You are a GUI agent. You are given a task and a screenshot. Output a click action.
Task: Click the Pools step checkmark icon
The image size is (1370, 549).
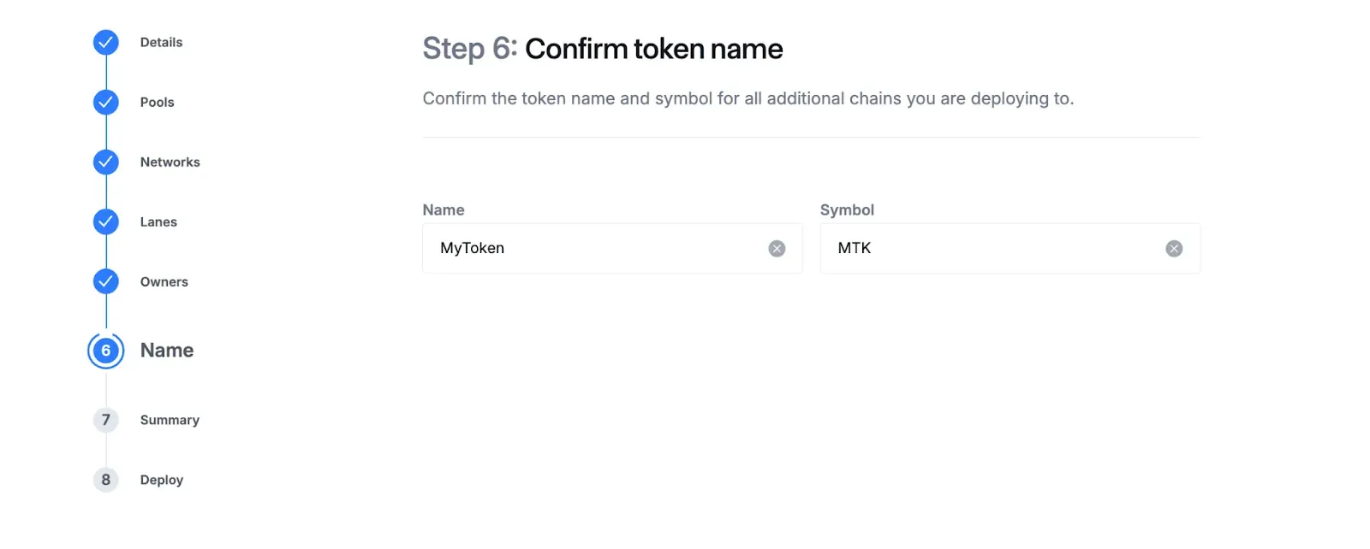(106, 102)
